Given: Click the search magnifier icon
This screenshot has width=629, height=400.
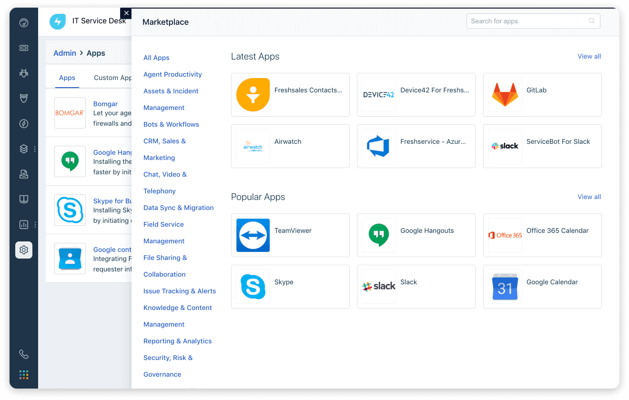Looking at the screenshot, I should (592, 21).
